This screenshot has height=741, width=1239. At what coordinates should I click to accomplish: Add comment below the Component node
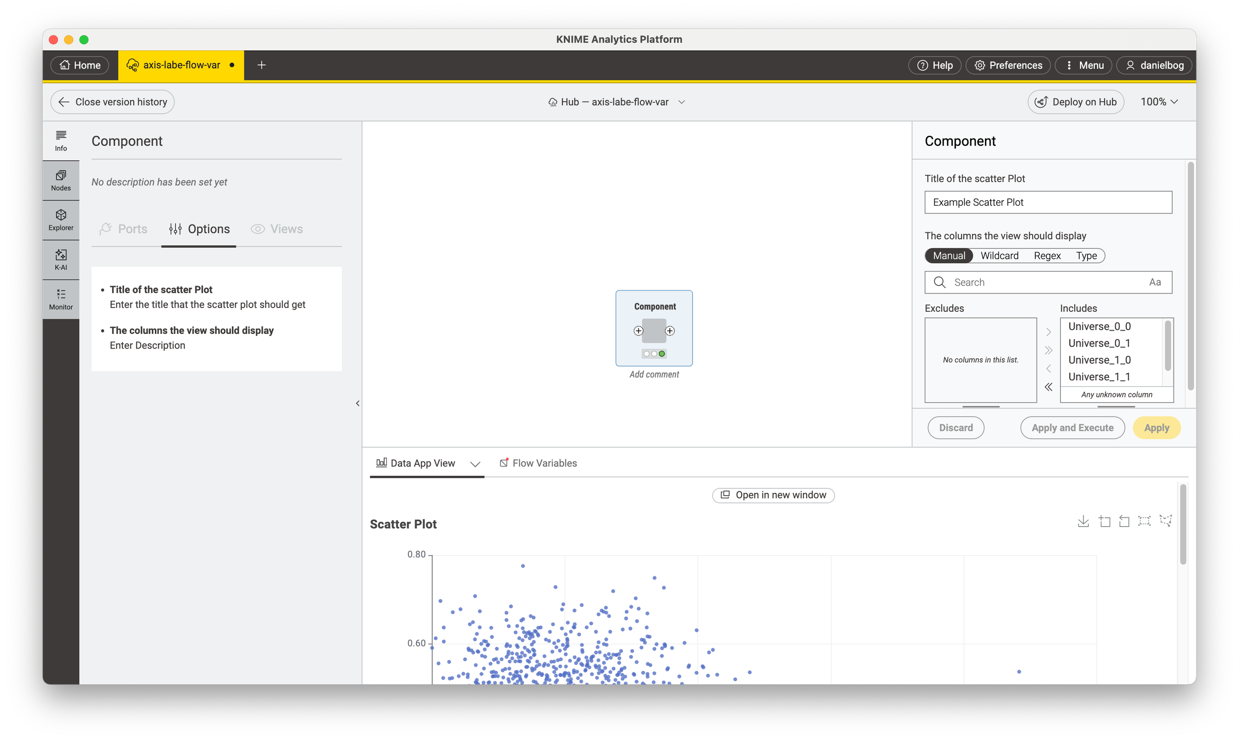click(654, 375)
